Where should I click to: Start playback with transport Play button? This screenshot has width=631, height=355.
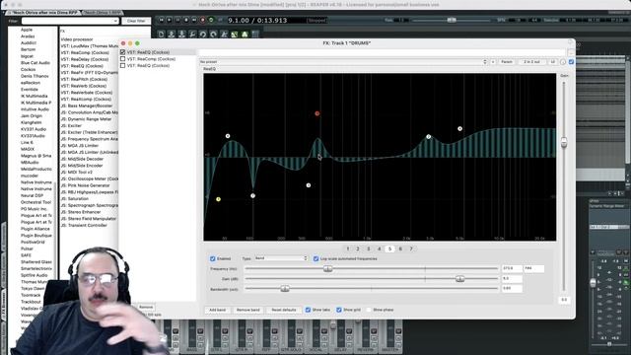click(x=169, y=20)
